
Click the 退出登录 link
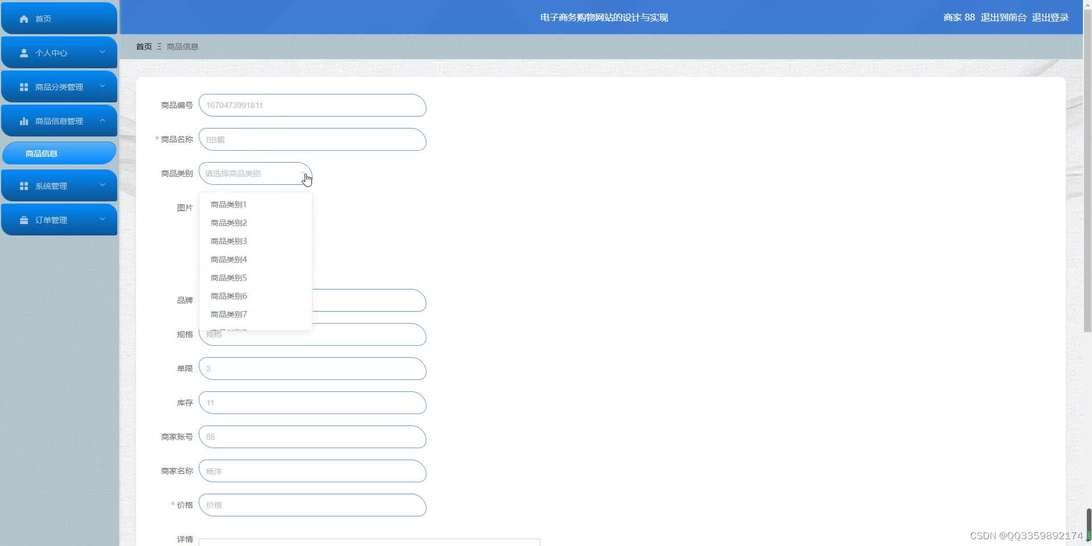1050,18
